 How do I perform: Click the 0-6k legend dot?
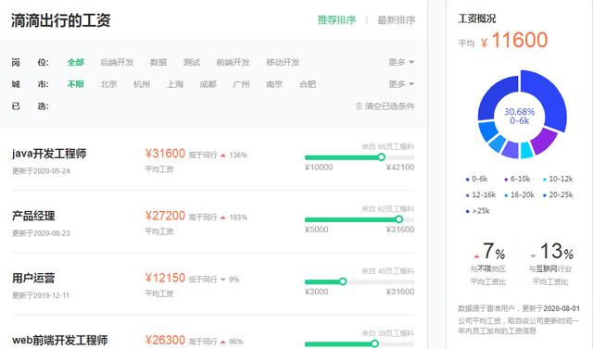click(467, 180)
